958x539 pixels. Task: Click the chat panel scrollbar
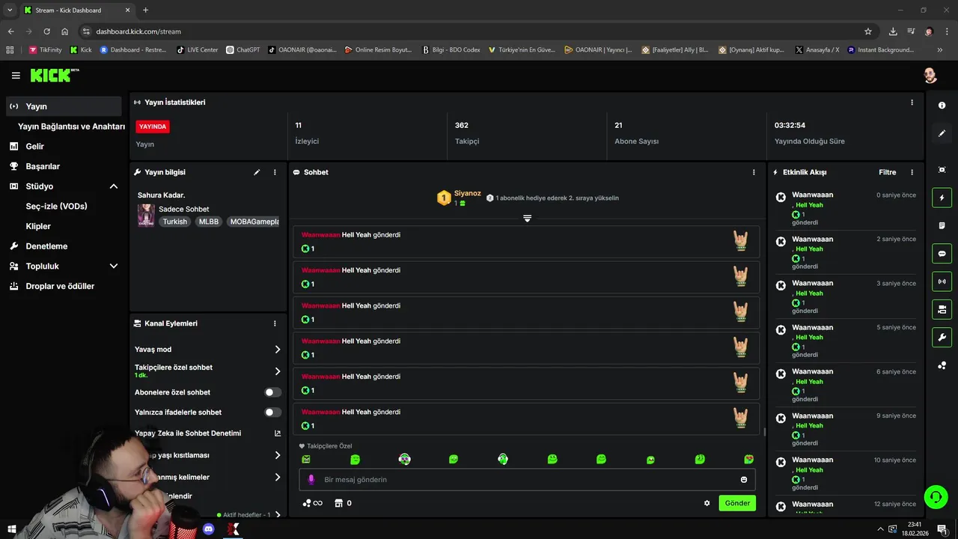click(x=764, y=431)
